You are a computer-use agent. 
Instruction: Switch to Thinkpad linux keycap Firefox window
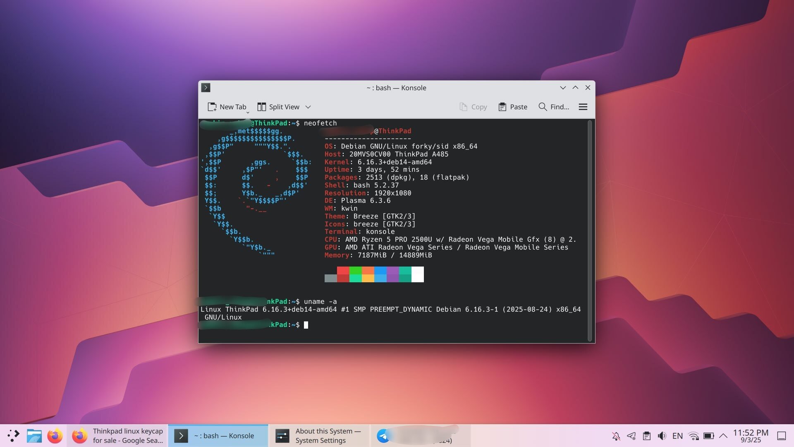[117, 436]
